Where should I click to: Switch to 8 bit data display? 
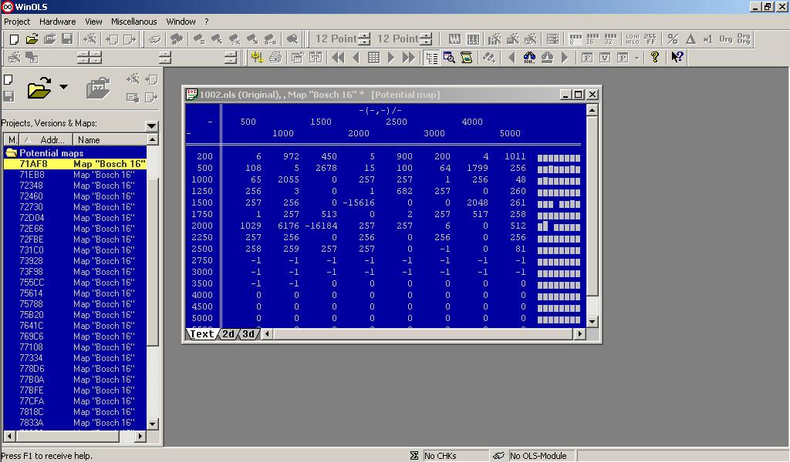[576, 38]
